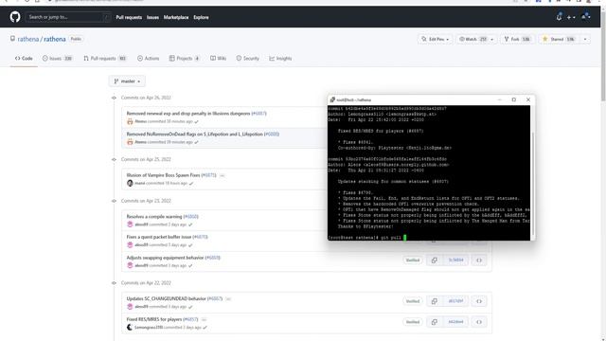The image size is (606, 341).
Task: Open PR number link on compile warning commit
Action: [191, 217]
